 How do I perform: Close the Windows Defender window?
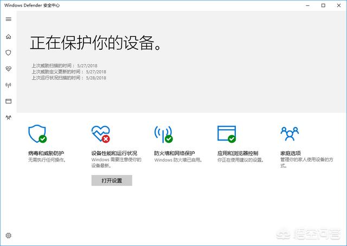tap(338, 5)
